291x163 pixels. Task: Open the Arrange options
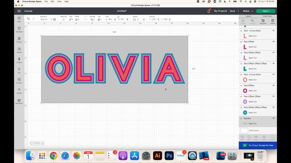92,19
